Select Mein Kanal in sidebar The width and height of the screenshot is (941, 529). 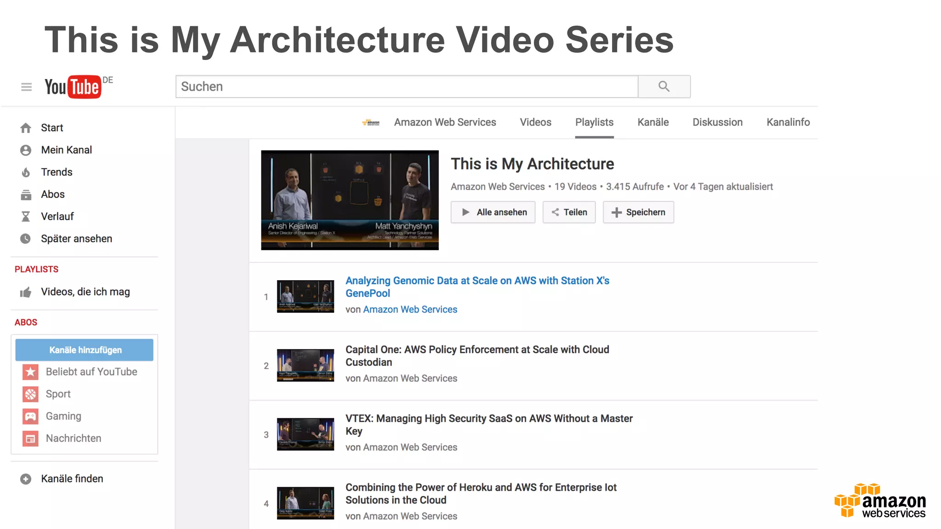point(66,150)
